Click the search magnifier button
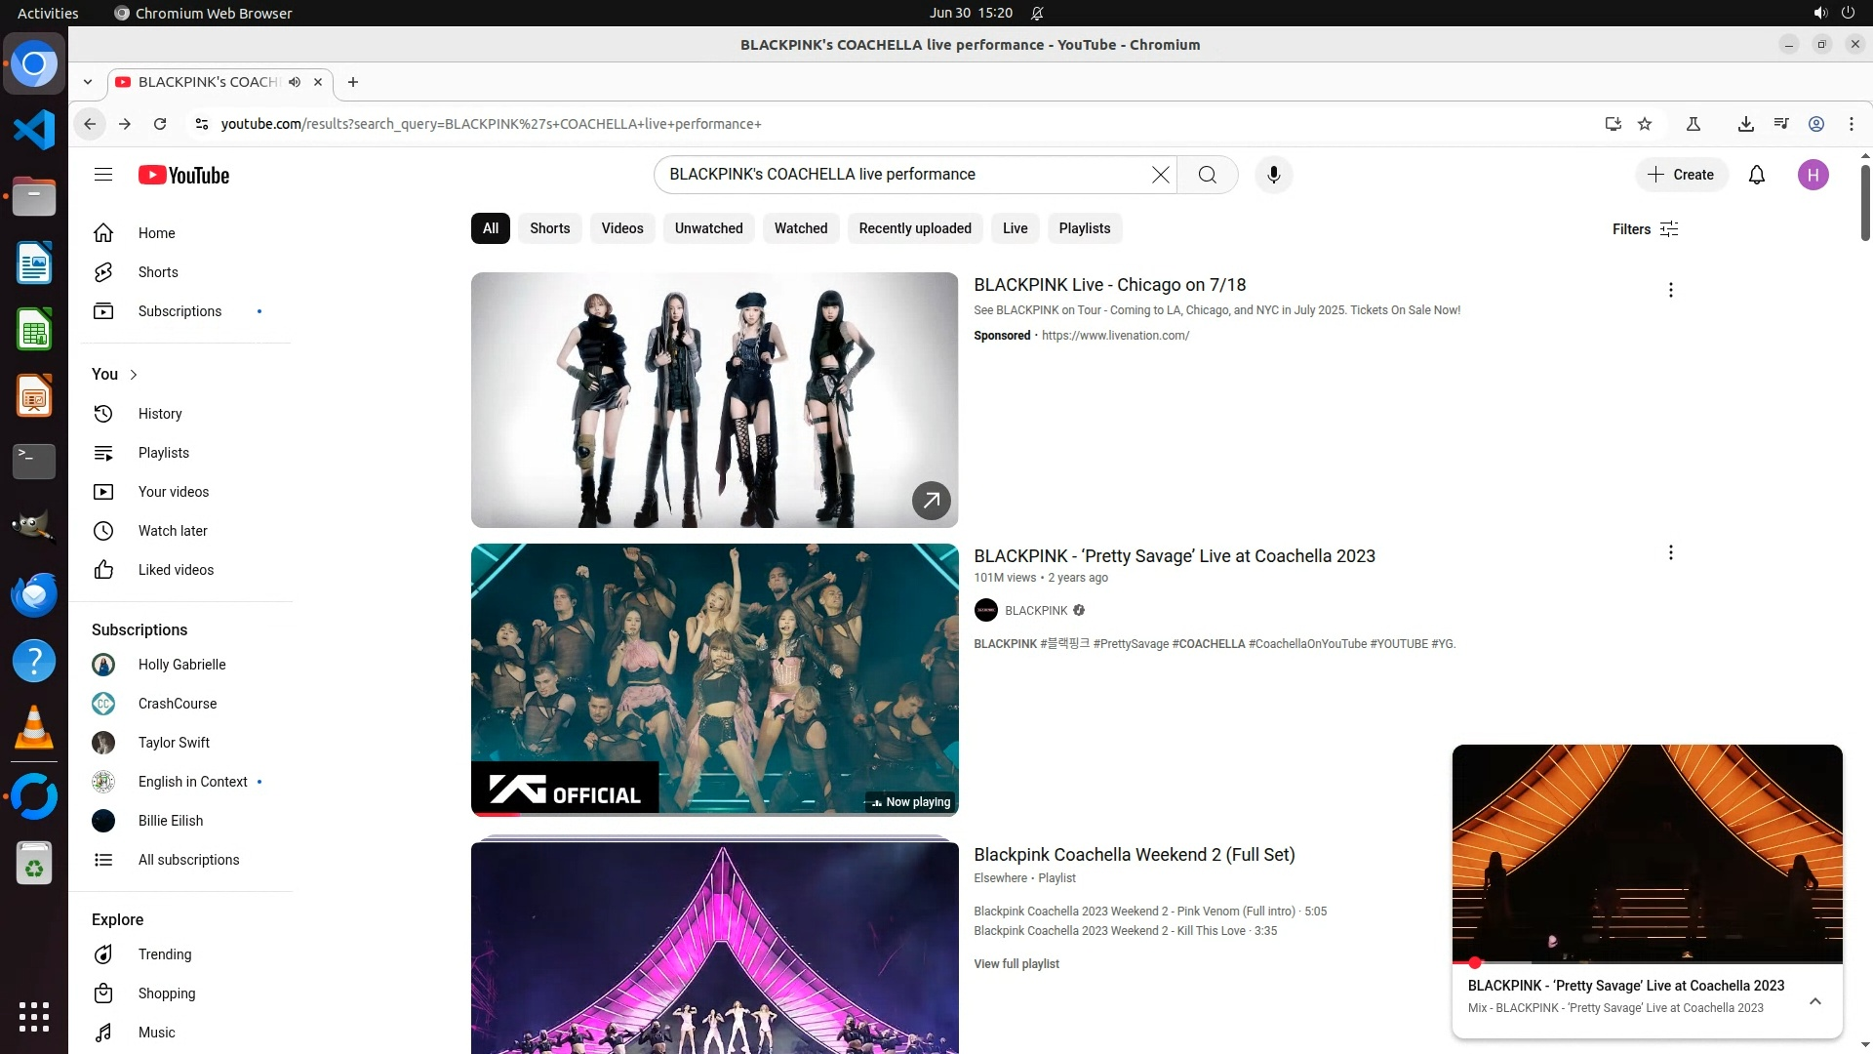The image size is (1873, 1054). coord(1207,175)
